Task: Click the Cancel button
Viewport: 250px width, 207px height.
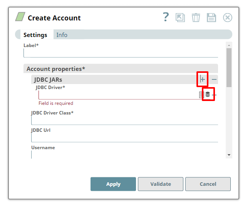Action: 208,184
